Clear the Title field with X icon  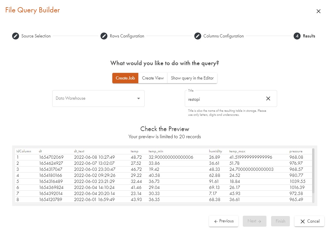click(x=268, y=98)
